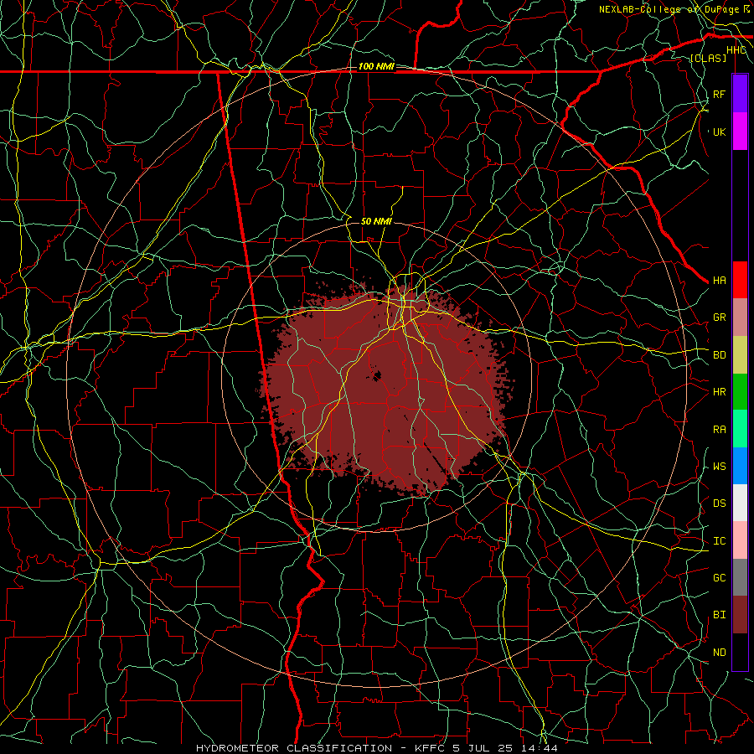The image size is (754, 754).
Task: Click the 'RF' legend label
Action: tap(719, 94)
